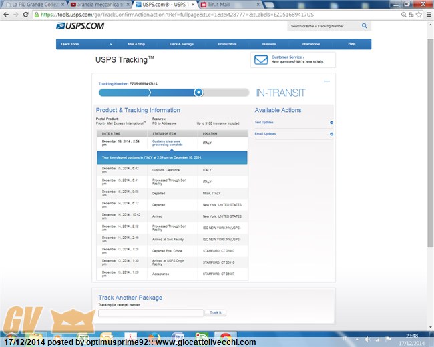
Task: Click the Chrome icon in the taskbar
Action: point(226,338)
